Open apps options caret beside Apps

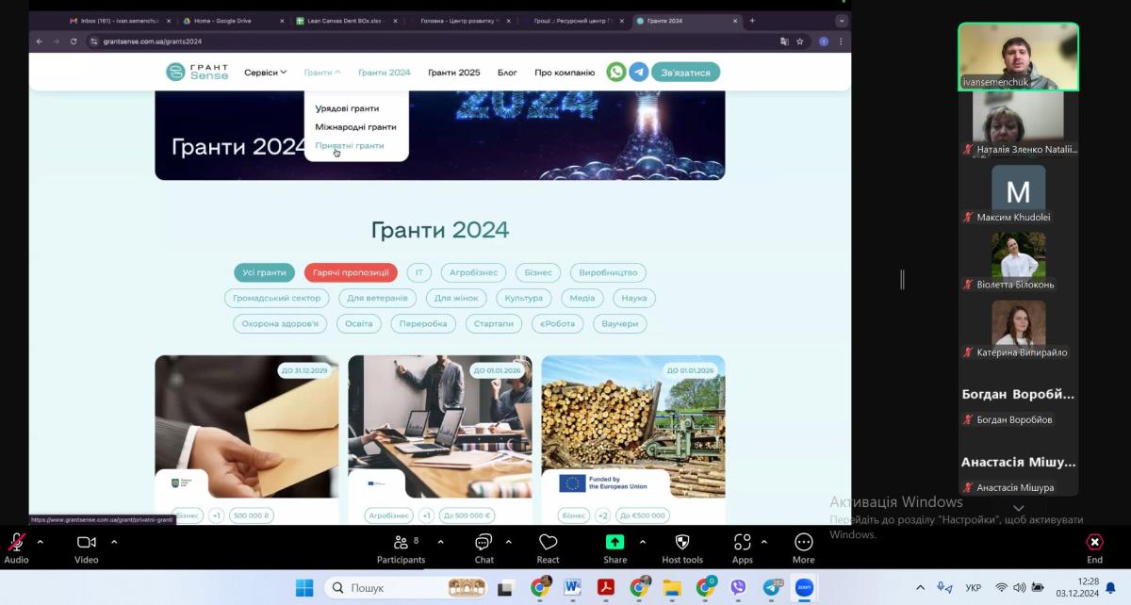(763, 542)
